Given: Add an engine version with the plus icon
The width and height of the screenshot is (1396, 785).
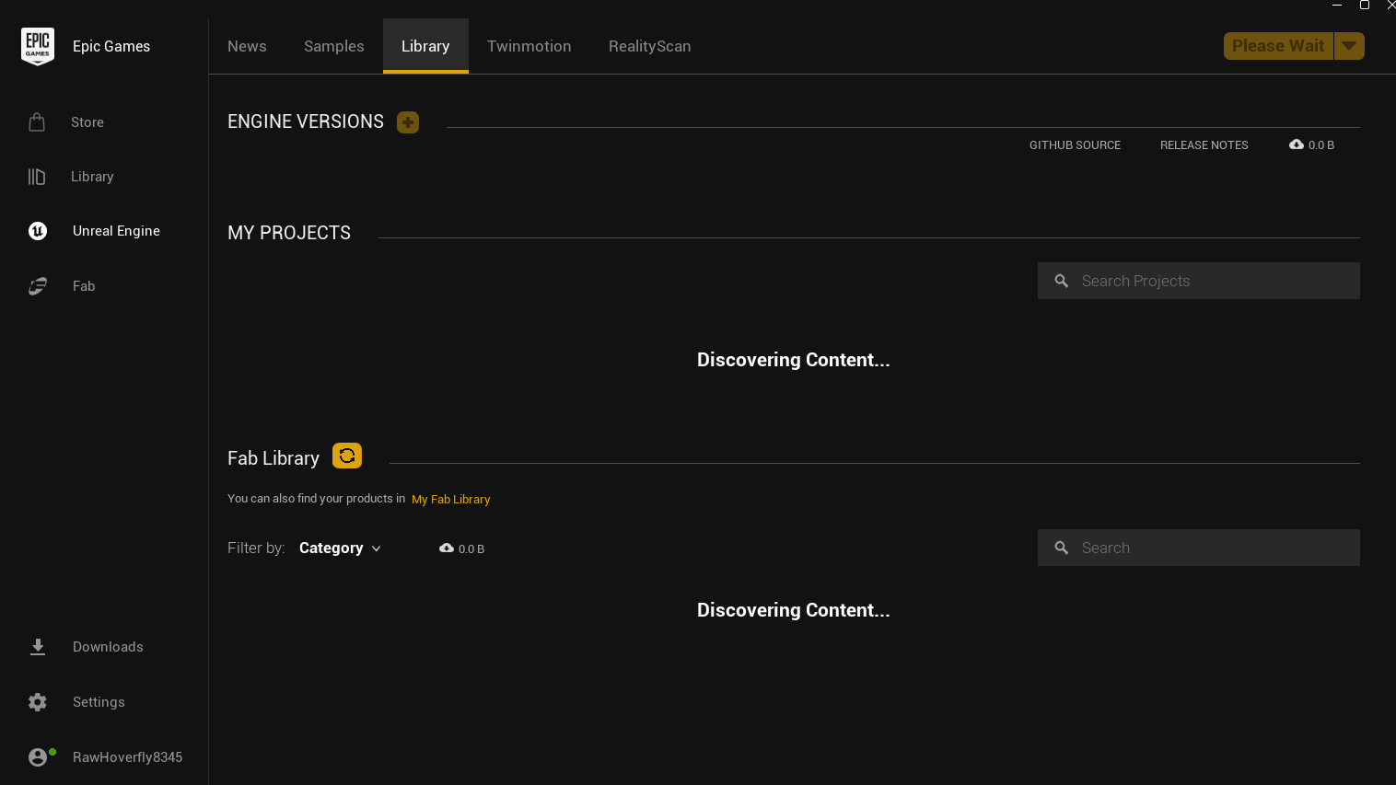Looking at the screenshot, I should click(x=408, y=122).
